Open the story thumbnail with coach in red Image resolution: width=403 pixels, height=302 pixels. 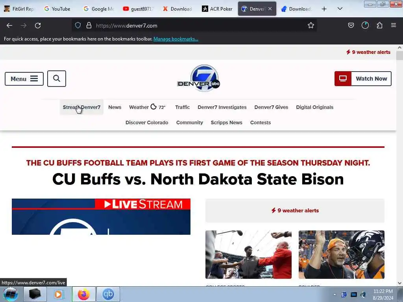point(248,254)
